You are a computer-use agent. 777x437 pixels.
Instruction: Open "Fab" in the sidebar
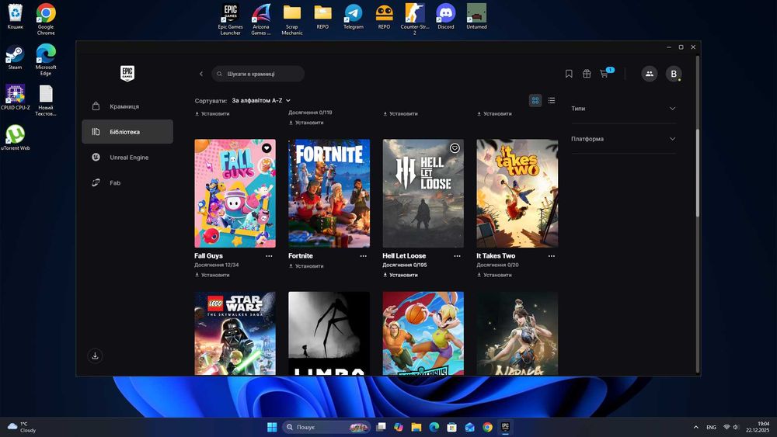pyautogui.click(x=127, y=182)
